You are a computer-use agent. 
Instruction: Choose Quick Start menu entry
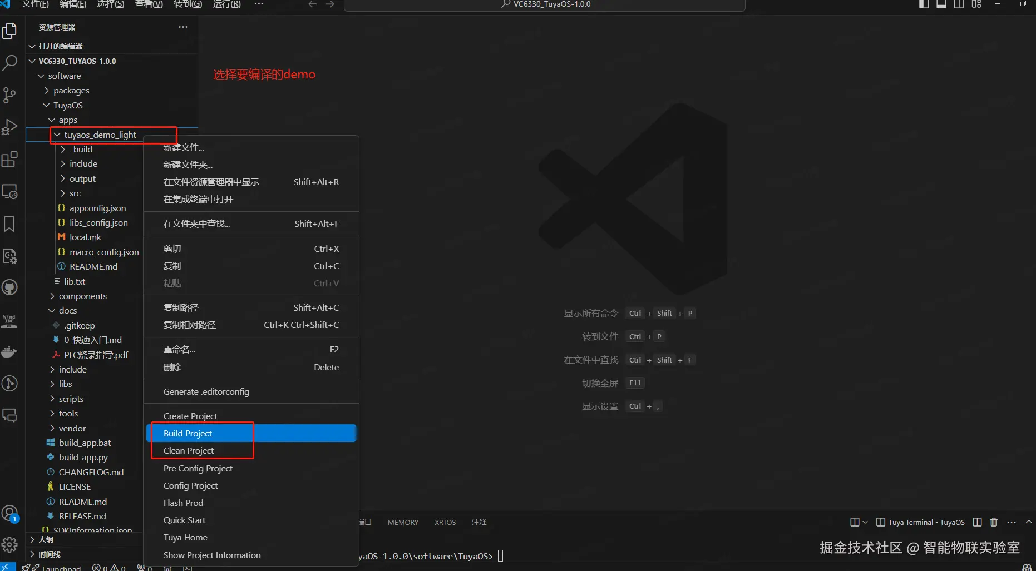tap(251, 520)
